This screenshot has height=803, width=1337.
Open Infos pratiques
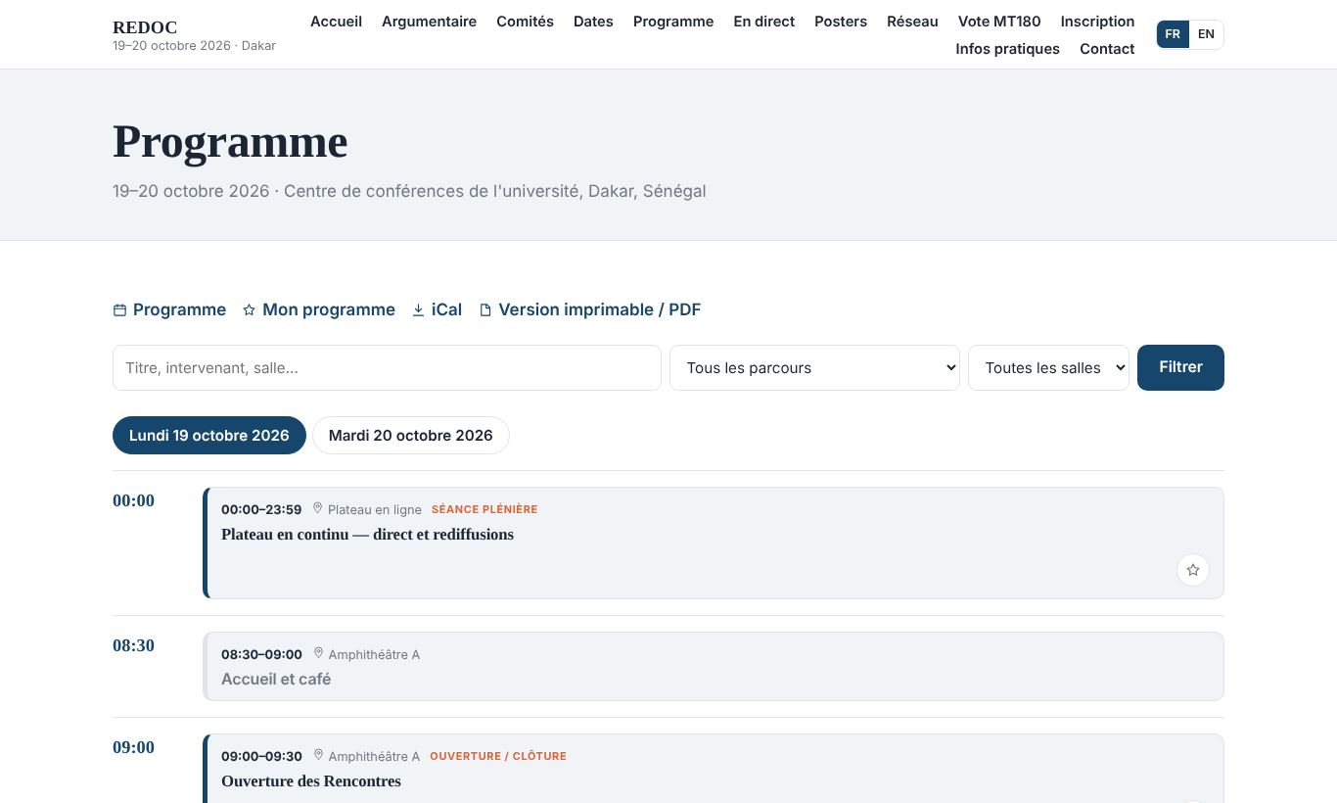[x=1007, y=49]
